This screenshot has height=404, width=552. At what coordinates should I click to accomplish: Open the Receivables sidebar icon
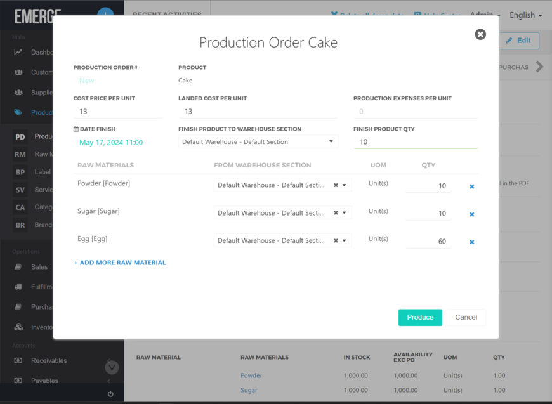(18, 361)
